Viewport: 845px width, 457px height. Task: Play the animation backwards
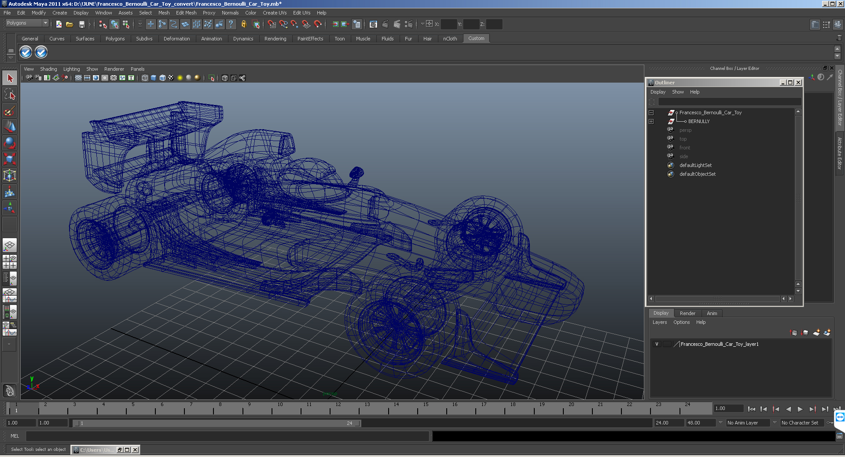tap(788, 409)
